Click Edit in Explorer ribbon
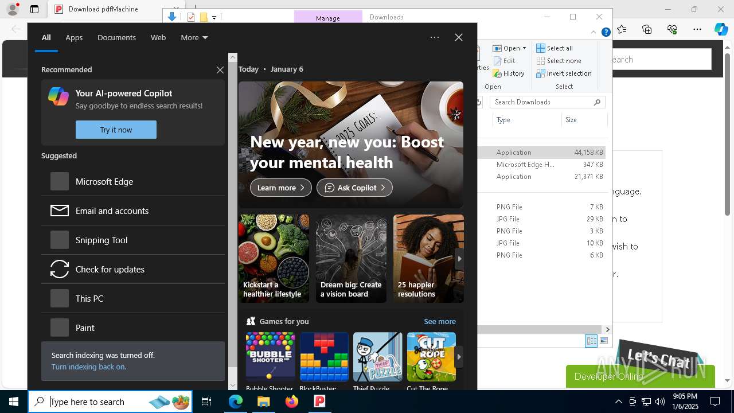 [x=504, y=61]
